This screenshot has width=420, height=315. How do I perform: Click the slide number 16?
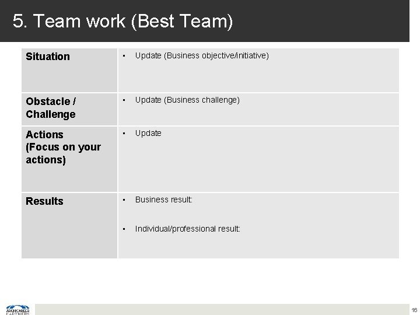coord(414,310)
